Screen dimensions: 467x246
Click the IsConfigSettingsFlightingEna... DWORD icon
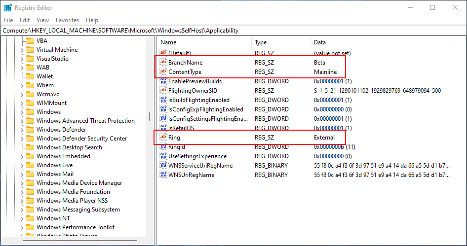coord(163,119)
